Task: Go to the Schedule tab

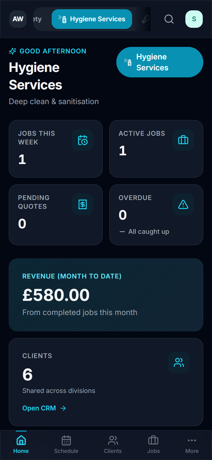Action: click(x=66, y=445)
